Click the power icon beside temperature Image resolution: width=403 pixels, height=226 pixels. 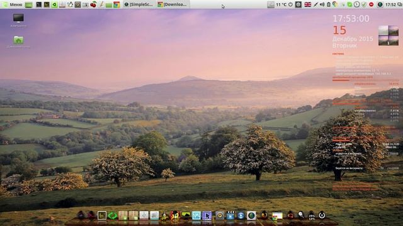tap(290, 4)
